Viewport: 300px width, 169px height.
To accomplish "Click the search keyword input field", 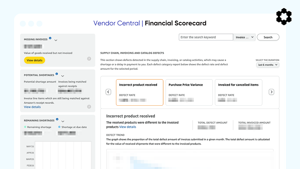I will click(206, 37).
